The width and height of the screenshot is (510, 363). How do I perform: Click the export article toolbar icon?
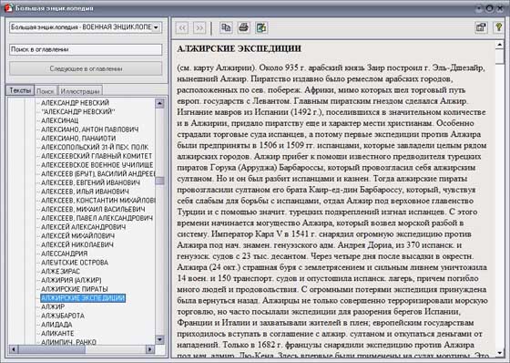click(261, 28)
